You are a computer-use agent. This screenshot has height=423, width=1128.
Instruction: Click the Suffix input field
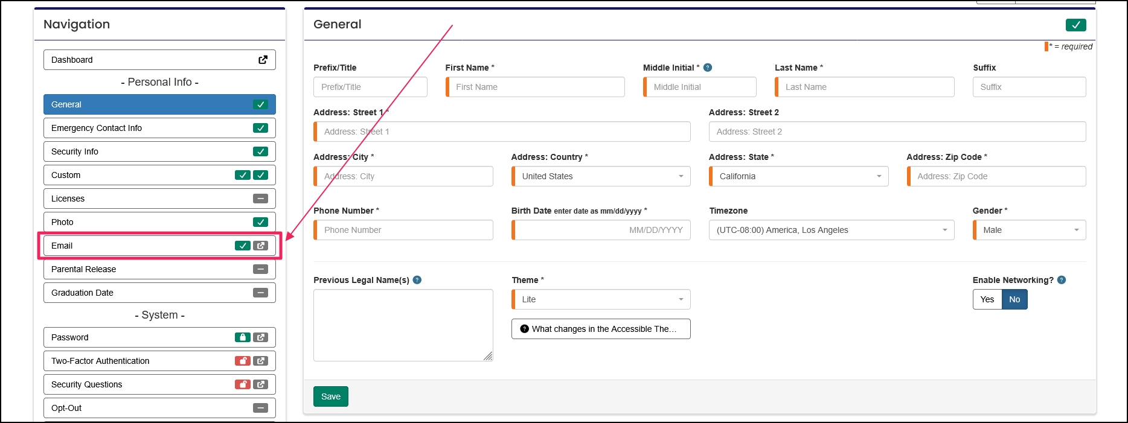click(1030, 87)
